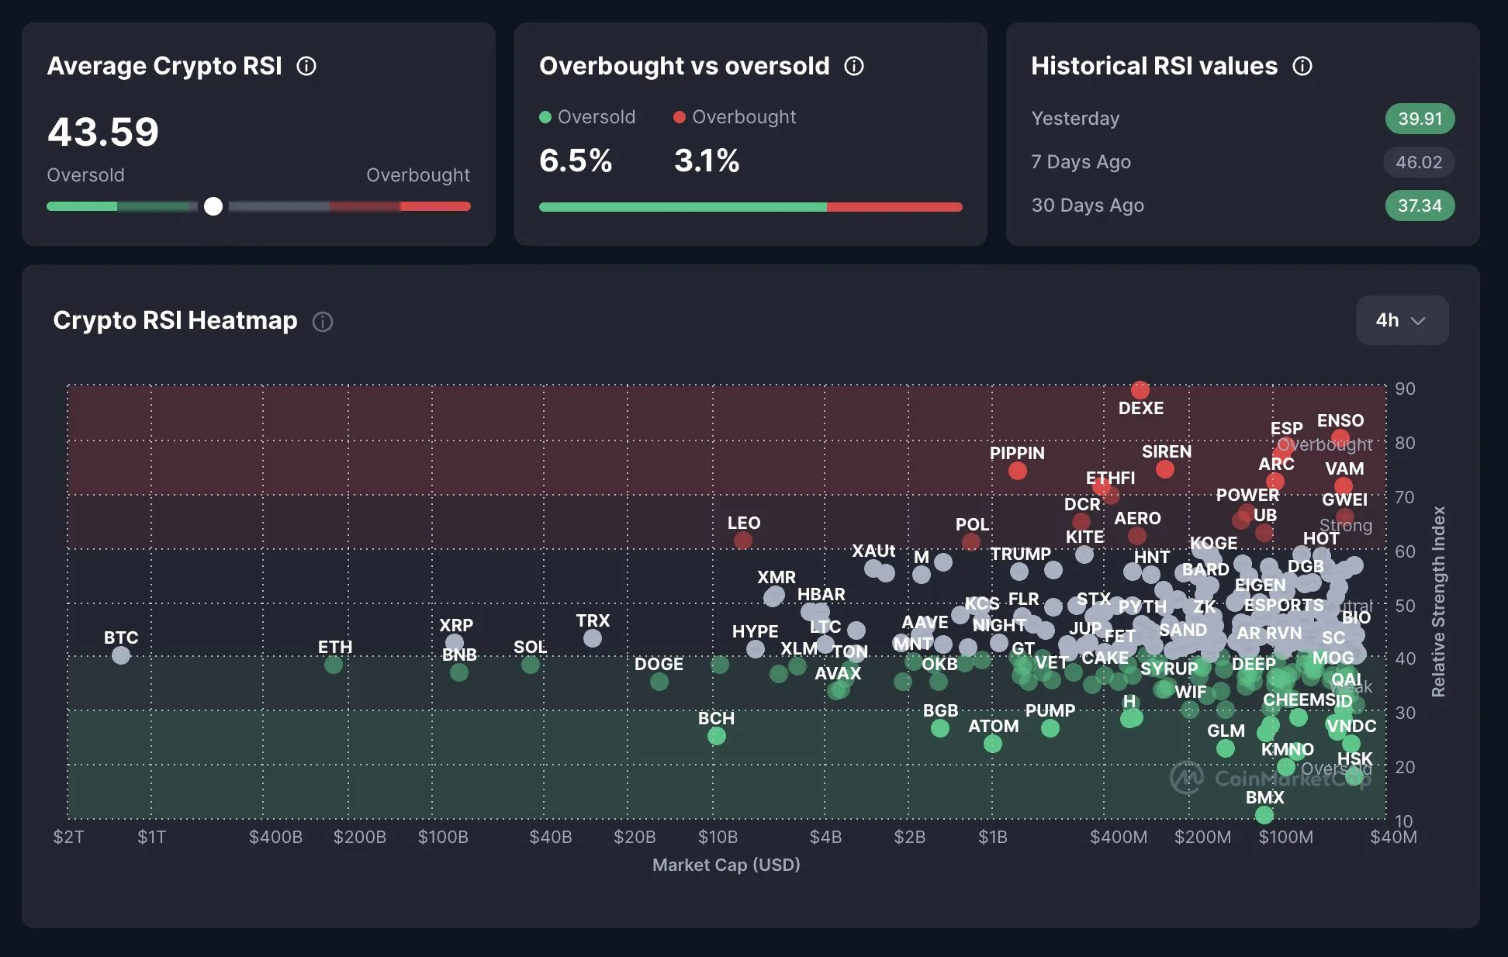This screenshot has width=1508, height=957.
Task: Click the DOGE dot on heatmap
Action: click(659, 682)
